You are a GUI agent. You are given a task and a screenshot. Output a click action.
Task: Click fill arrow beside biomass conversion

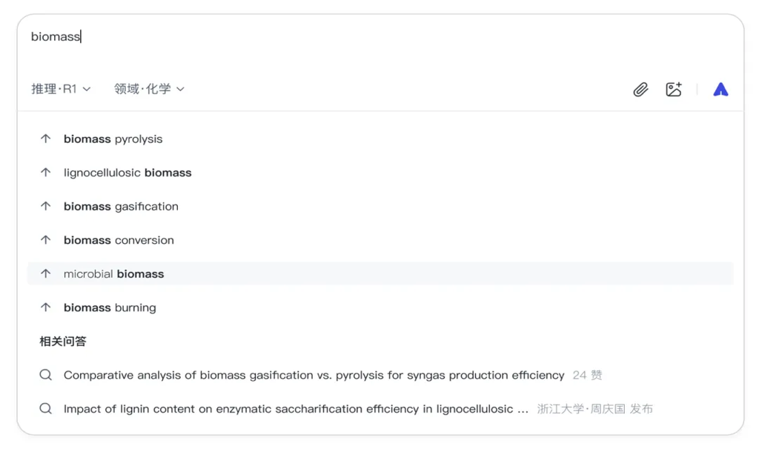45,240
